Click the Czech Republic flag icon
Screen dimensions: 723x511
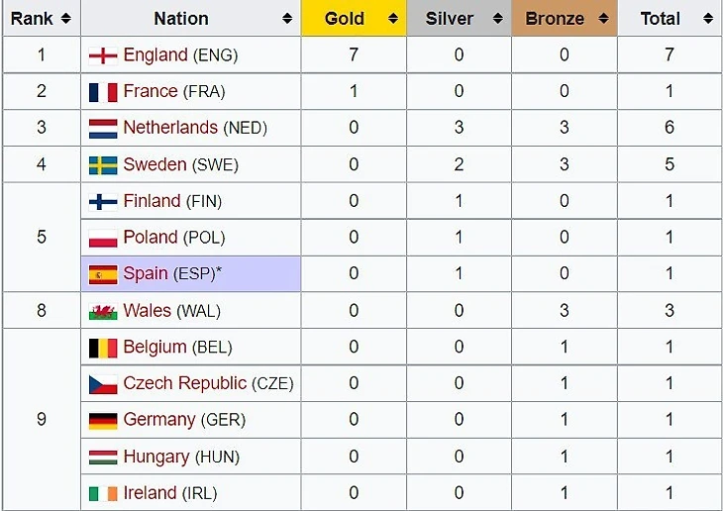(103, 384)
